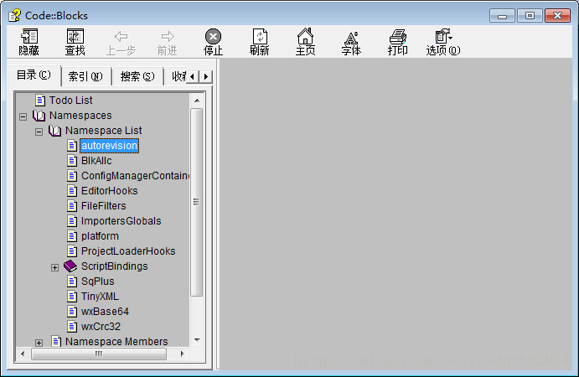Click the 上一步 (Back) arrow icon
The image size is (579, 377).
coord(121,36)
